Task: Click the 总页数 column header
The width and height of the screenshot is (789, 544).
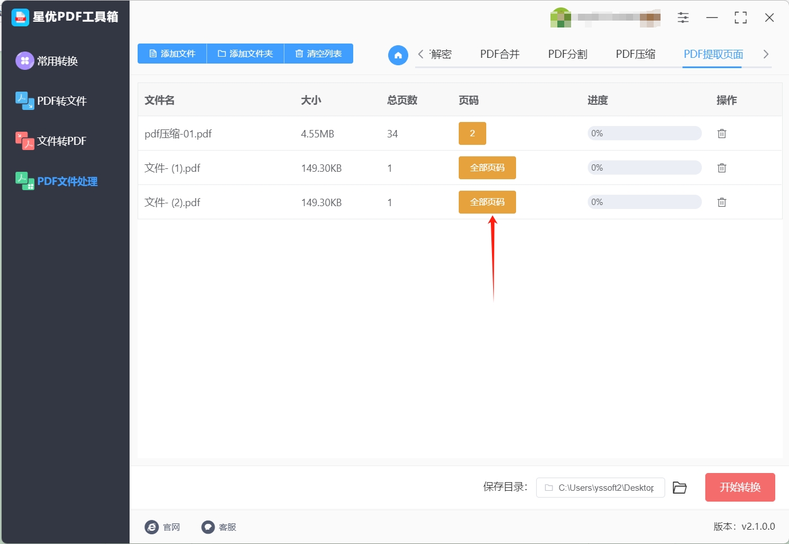Action: click(402, 100)
